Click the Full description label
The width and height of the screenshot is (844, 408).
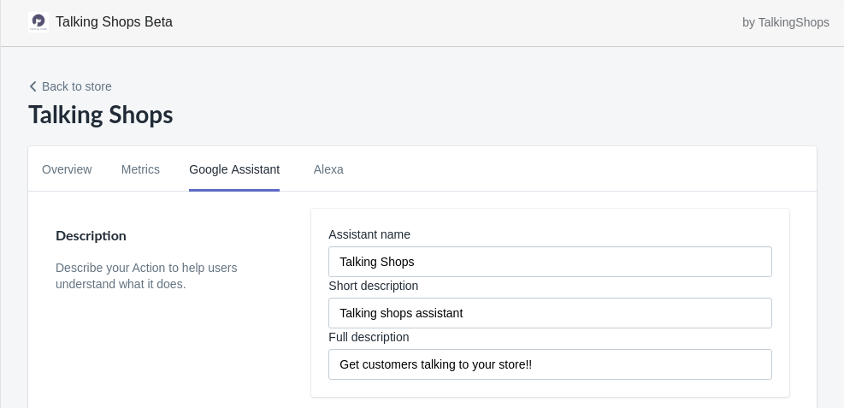click(369, 337)
